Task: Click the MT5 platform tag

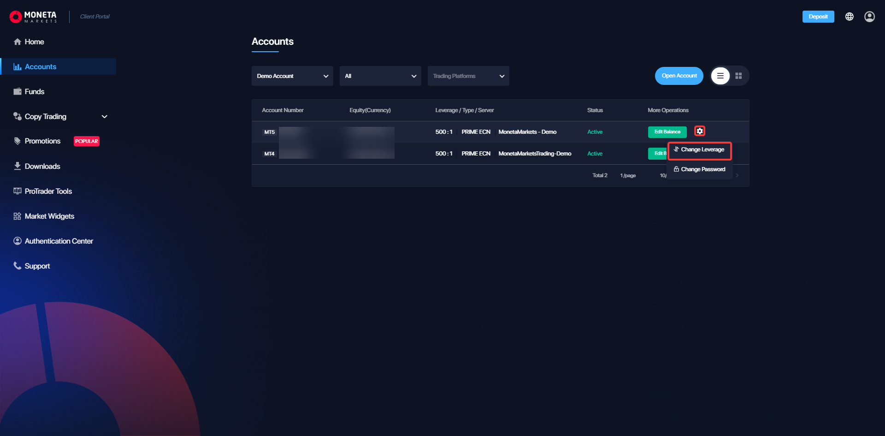Action: point(269,132)
